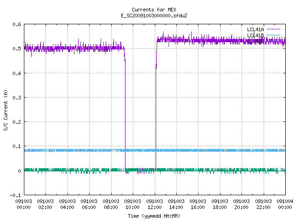The width and height of the screenshot is (294, 220).
Task: Click the x-axis tick '091004 00:00'
Action: coord(285,204)
